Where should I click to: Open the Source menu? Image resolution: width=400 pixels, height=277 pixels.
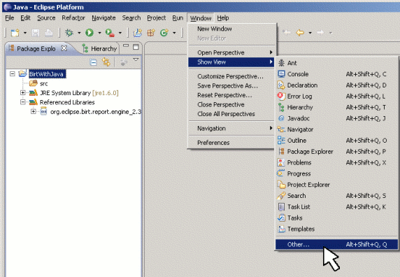(46, 18)
